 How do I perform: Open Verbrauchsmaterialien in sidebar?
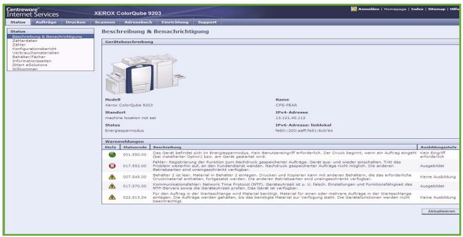(36, 52)
